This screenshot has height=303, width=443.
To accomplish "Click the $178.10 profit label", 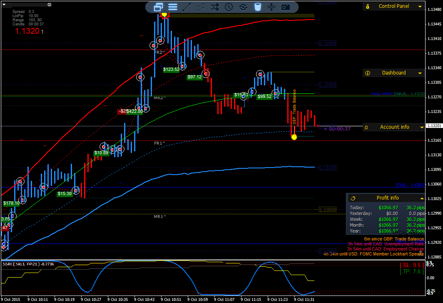I will point(11,203).
